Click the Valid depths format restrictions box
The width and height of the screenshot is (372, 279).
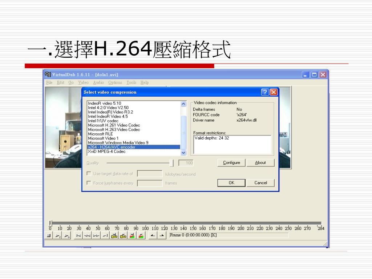232,145
